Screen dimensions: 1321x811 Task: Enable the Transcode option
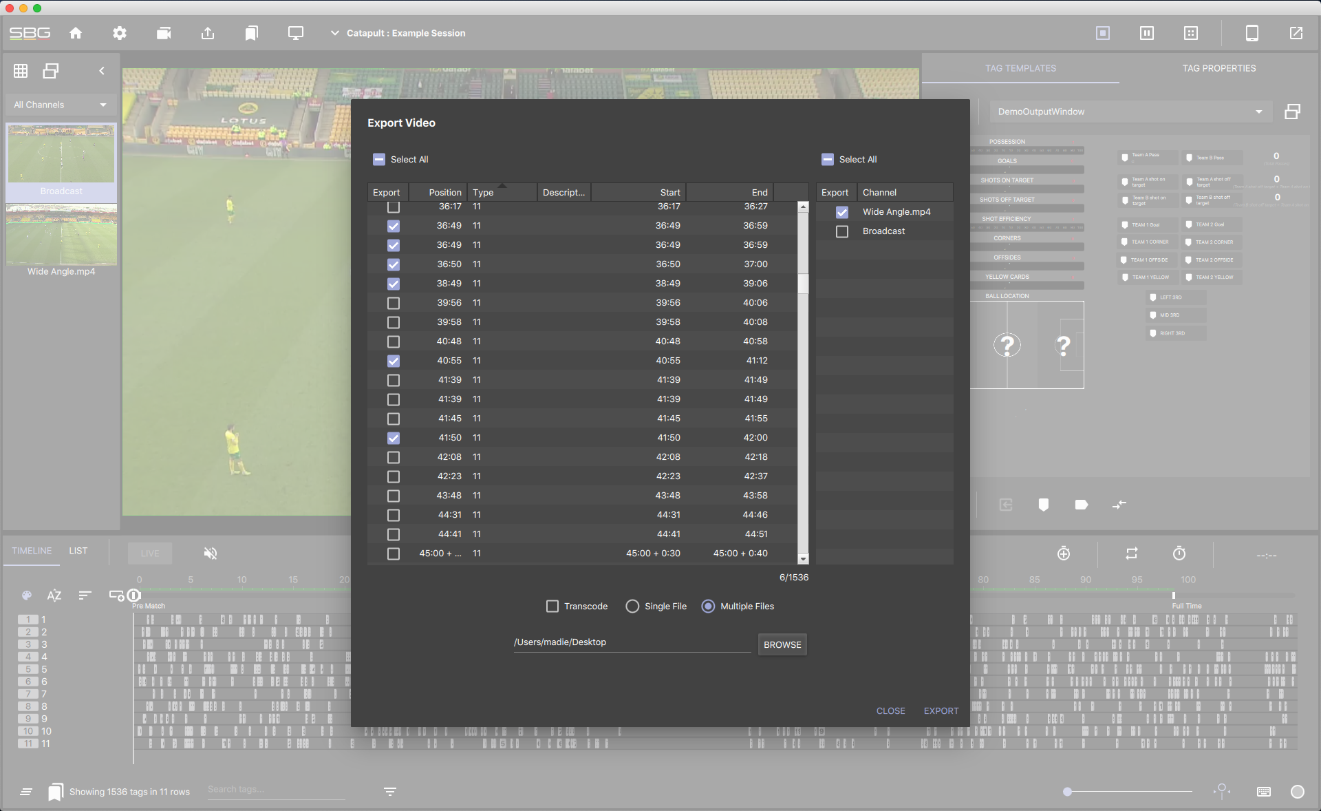tap(552, 606)
